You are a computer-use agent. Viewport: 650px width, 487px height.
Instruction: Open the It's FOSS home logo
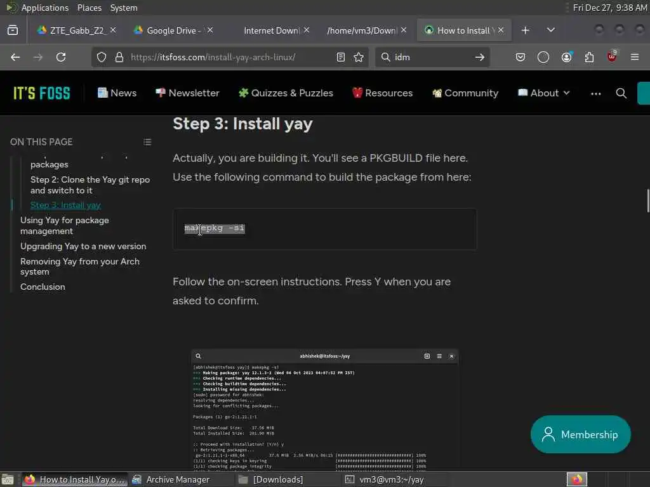pos(42,93)
